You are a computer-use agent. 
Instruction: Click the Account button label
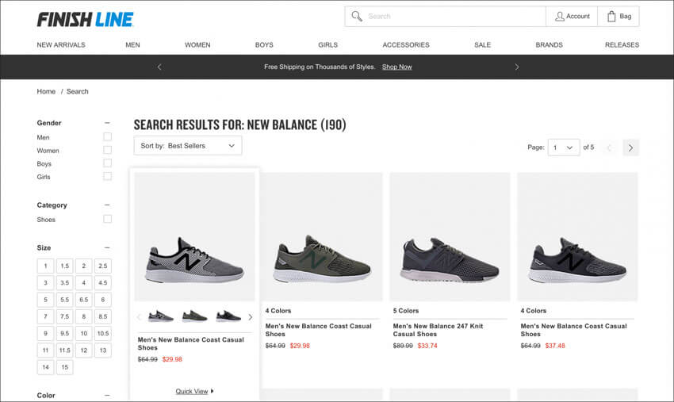coord(578,17)
